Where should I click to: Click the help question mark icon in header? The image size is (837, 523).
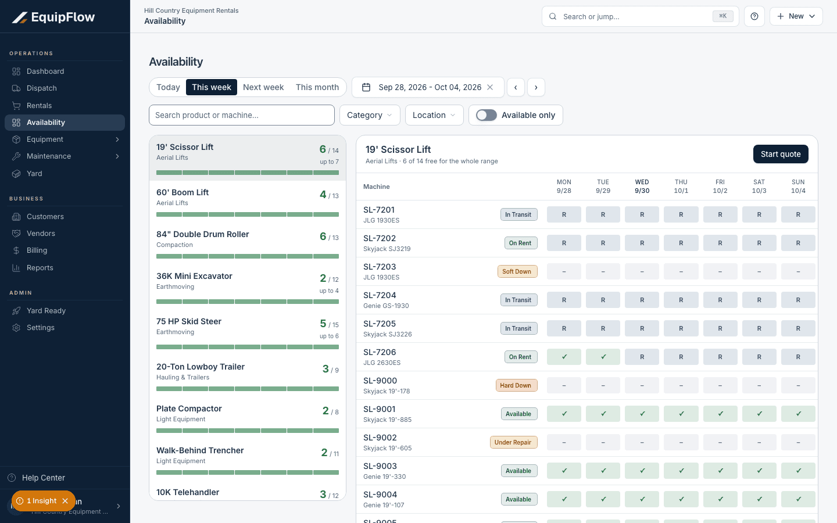point(754,16)
